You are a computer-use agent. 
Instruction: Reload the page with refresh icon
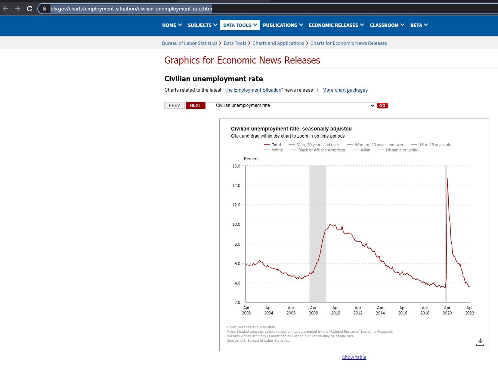30,9
